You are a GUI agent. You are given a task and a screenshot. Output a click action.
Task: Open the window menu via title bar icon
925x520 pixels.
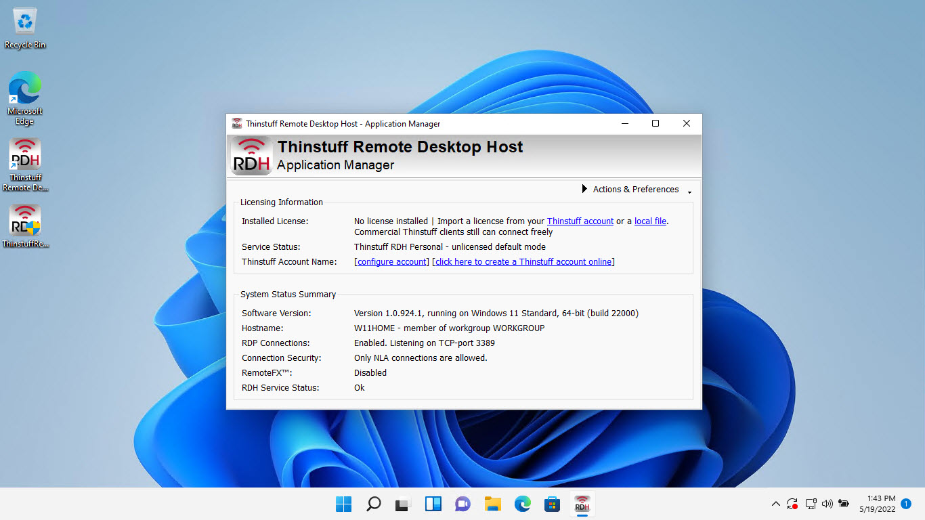tap(236, 123)
